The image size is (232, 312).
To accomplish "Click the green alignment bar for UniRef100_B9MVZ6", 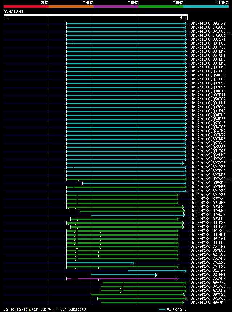I will tap(123, 195).
